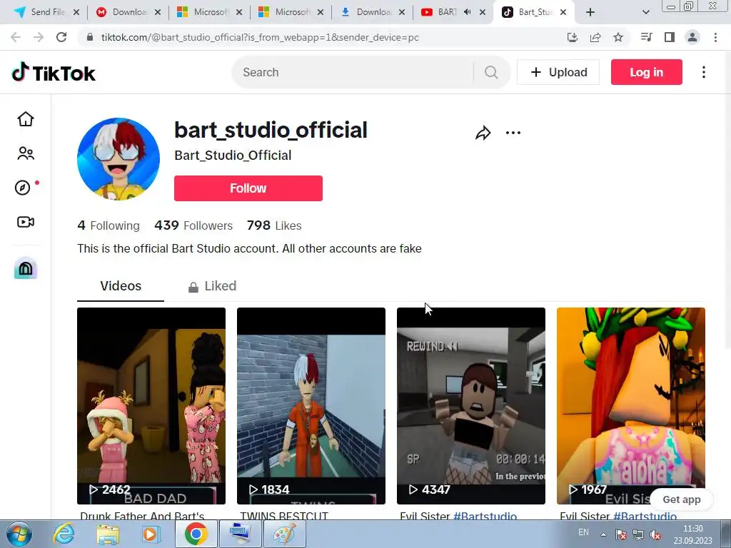
Task: Open the profile three-dots more menu
Action: (x=513, y=133)
